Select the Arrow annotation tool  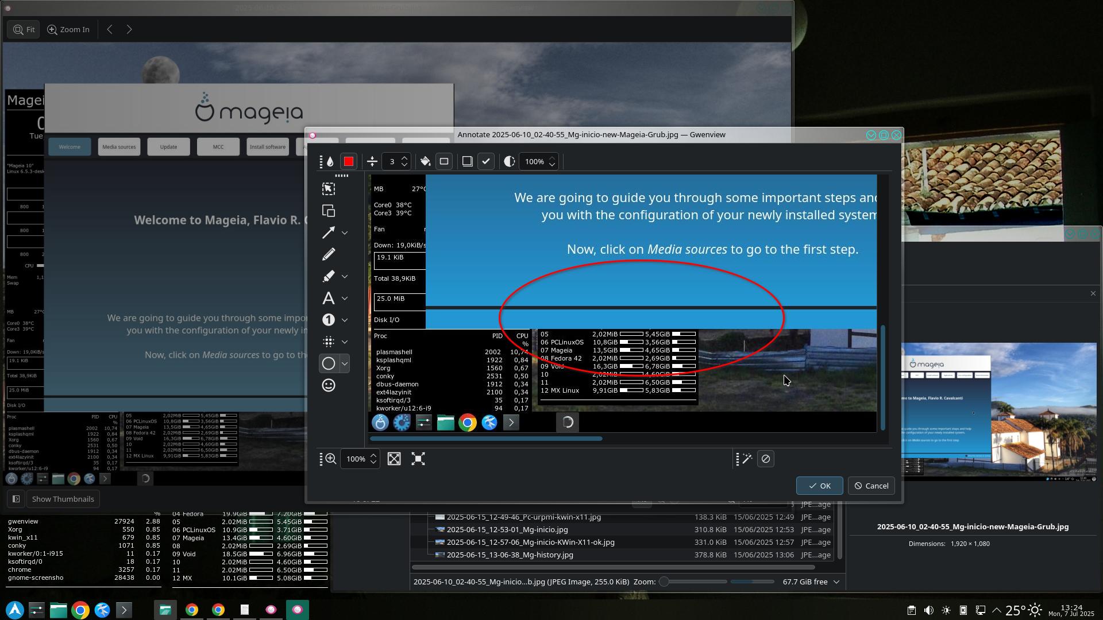point(329,232)
